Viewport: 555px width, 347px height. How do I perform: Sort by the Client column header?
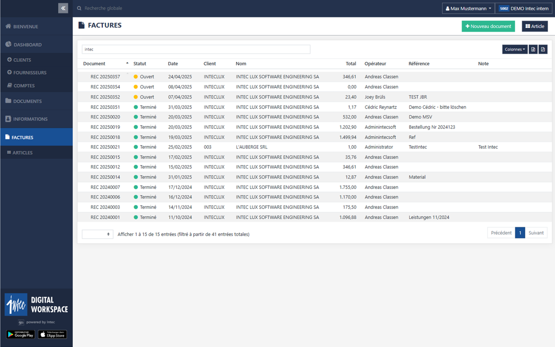(210, 64)
